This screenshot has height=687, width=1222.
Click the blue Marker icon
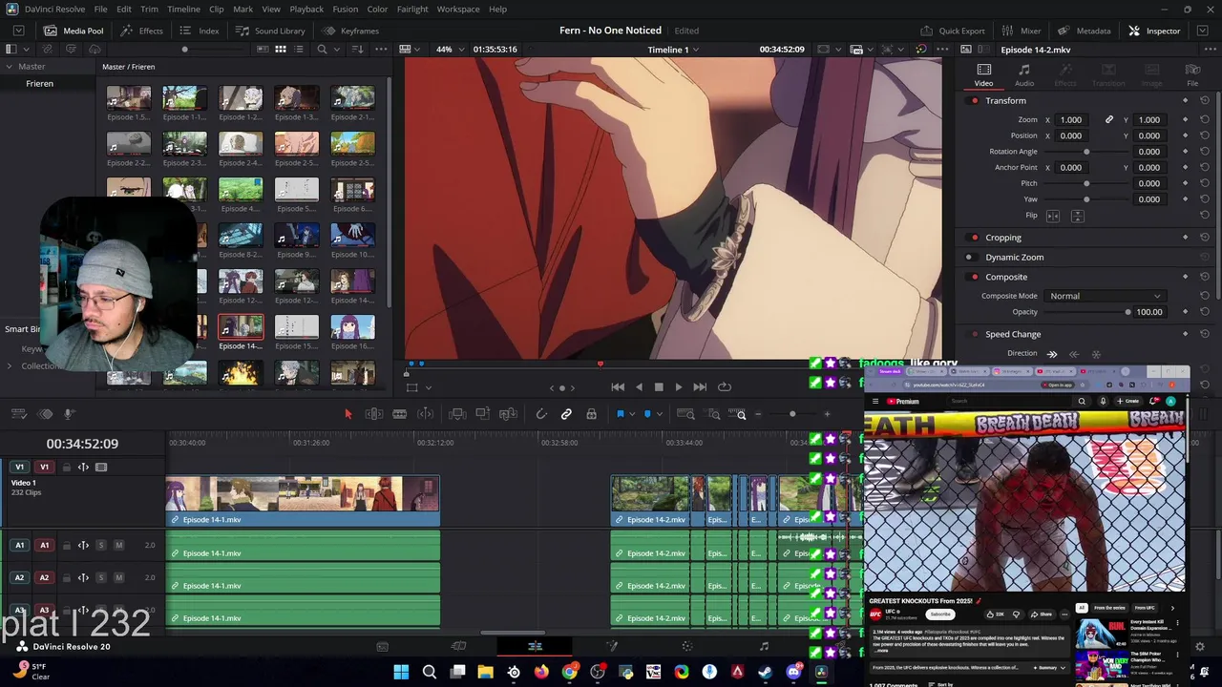[x=647, y=414]
